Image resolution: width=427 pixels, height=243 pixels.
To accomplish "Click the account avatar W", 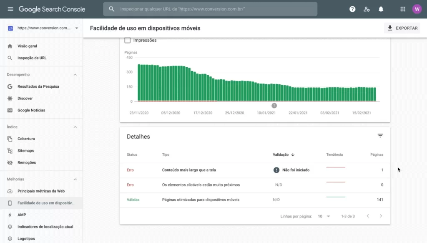I will click(x=417, y=9).
